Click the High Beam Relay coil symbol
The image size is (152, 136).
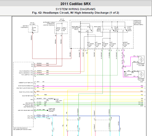coord(103,29)
